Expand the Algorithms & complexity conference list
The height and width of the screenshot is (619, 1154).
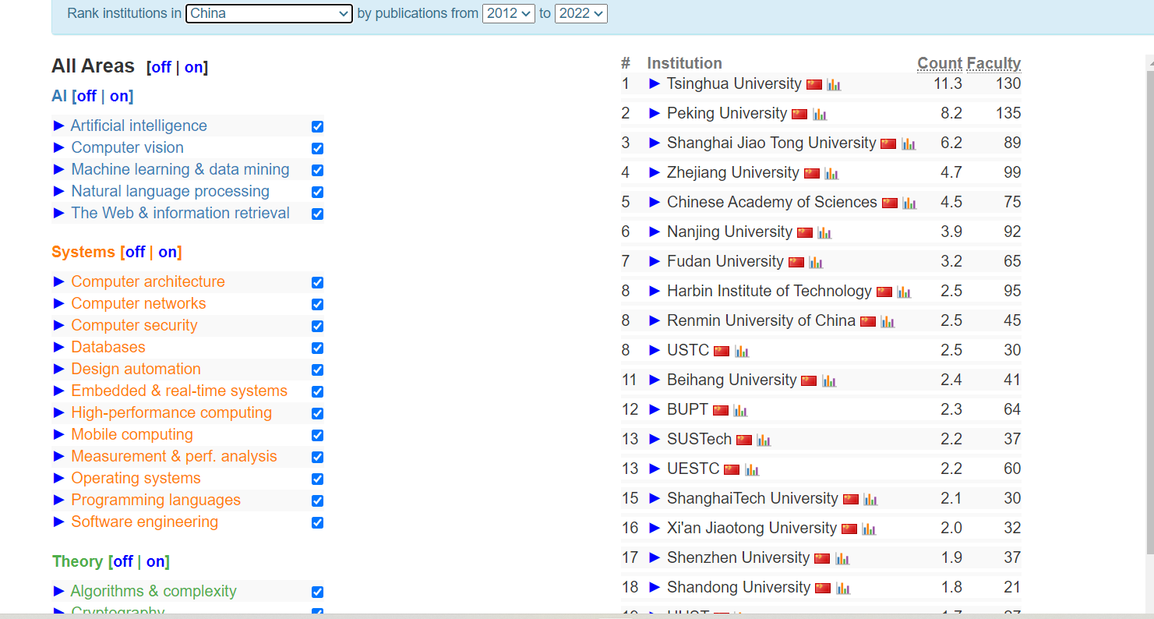58,591
